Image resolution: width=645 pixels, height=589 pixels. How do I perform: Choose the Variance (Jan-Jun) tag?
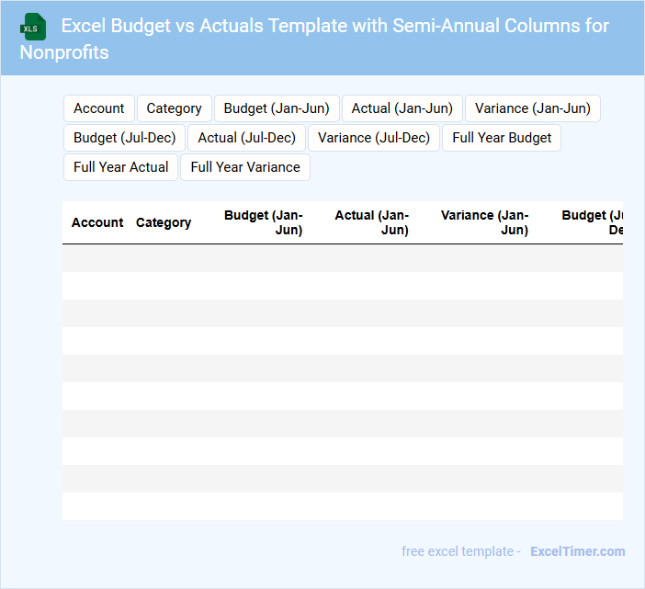[x=533, y=108]
